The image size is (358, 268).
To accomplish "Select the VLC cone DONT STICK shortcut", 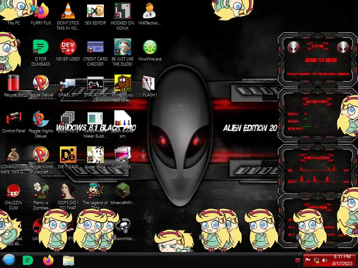I will [68, 16].
